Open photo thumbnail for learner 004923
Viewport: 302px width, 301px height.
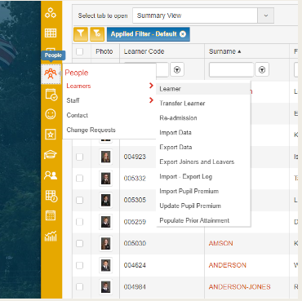pyautogui.click(x=105, y=157)
